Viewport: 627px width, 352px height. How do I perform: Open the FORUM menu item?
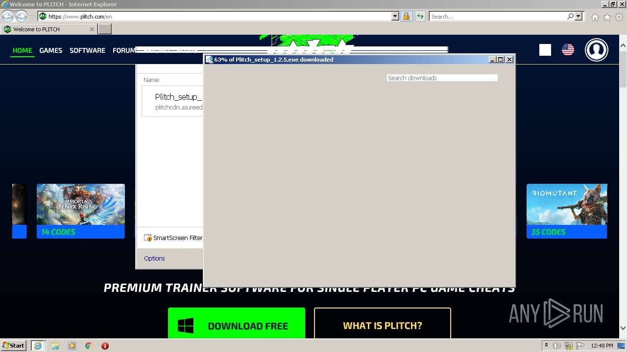[x=124, y=50]
